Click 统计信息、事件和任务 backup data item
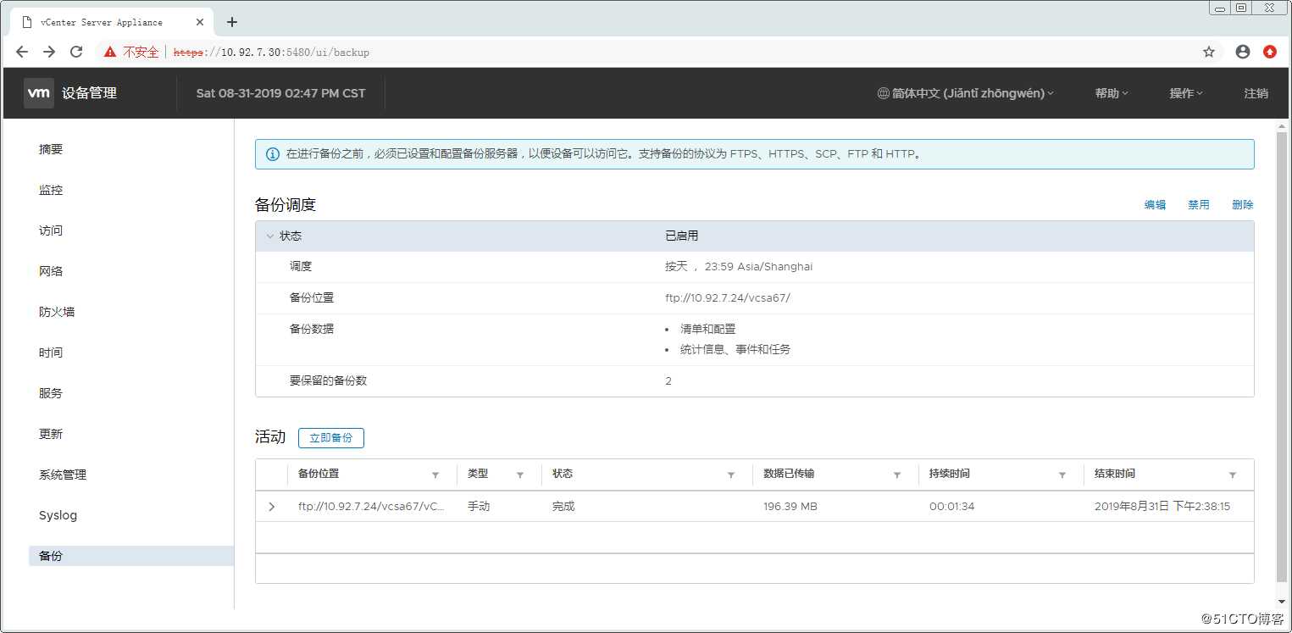The image size is (1292, 633). click(x=735, y=349)
